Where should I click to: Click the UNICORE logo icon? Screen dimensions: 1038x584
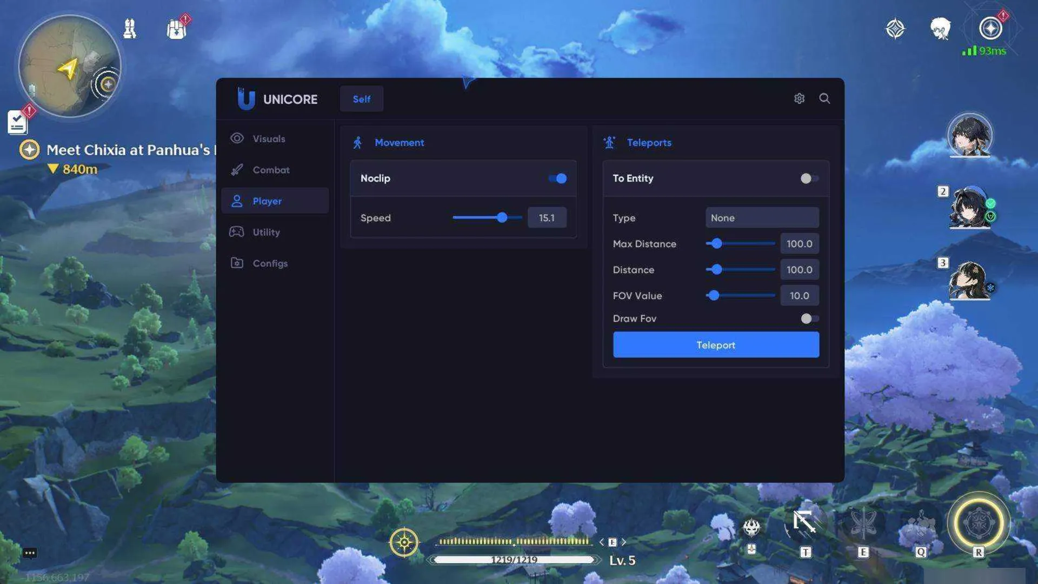point(245,98)
